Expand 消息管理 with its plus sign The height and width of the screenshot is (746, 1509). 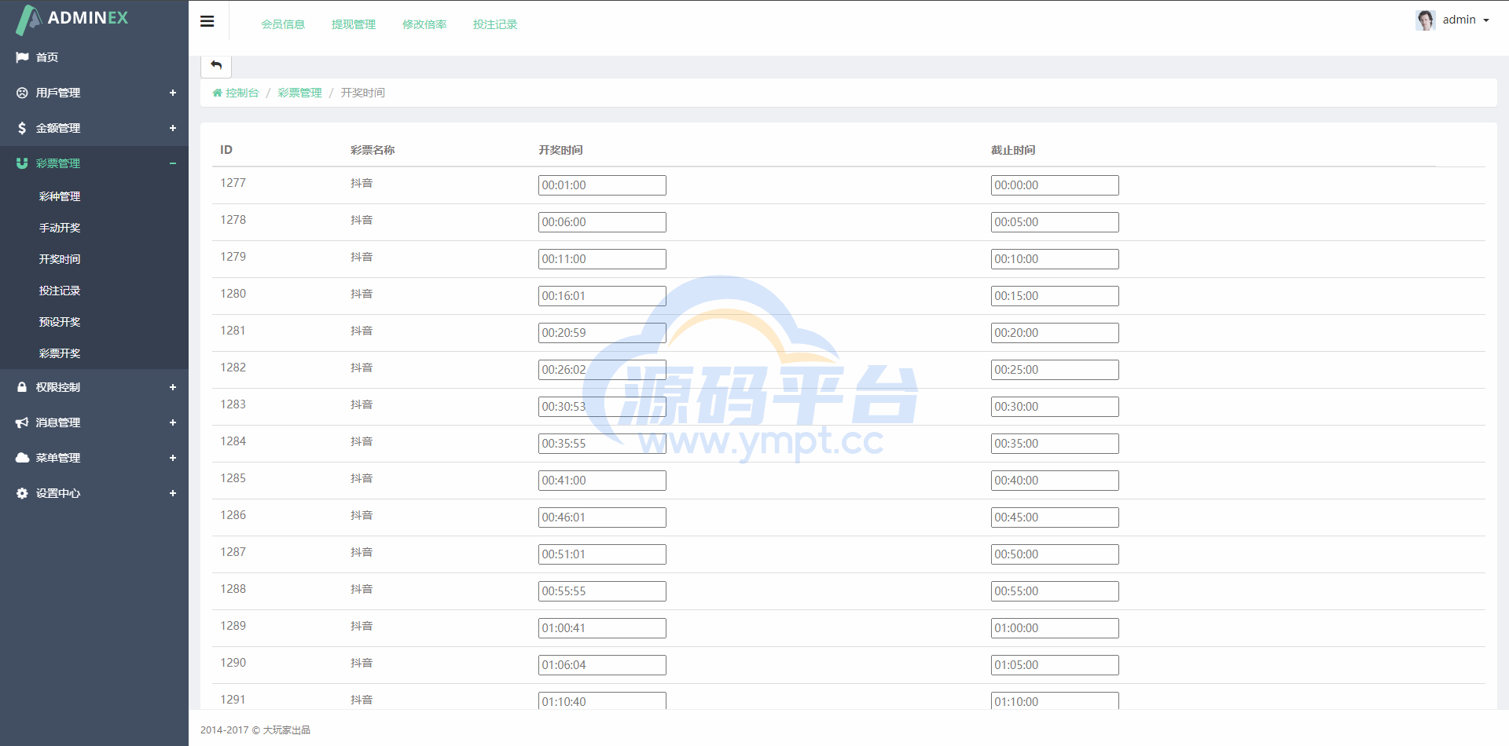pos(173,422)
